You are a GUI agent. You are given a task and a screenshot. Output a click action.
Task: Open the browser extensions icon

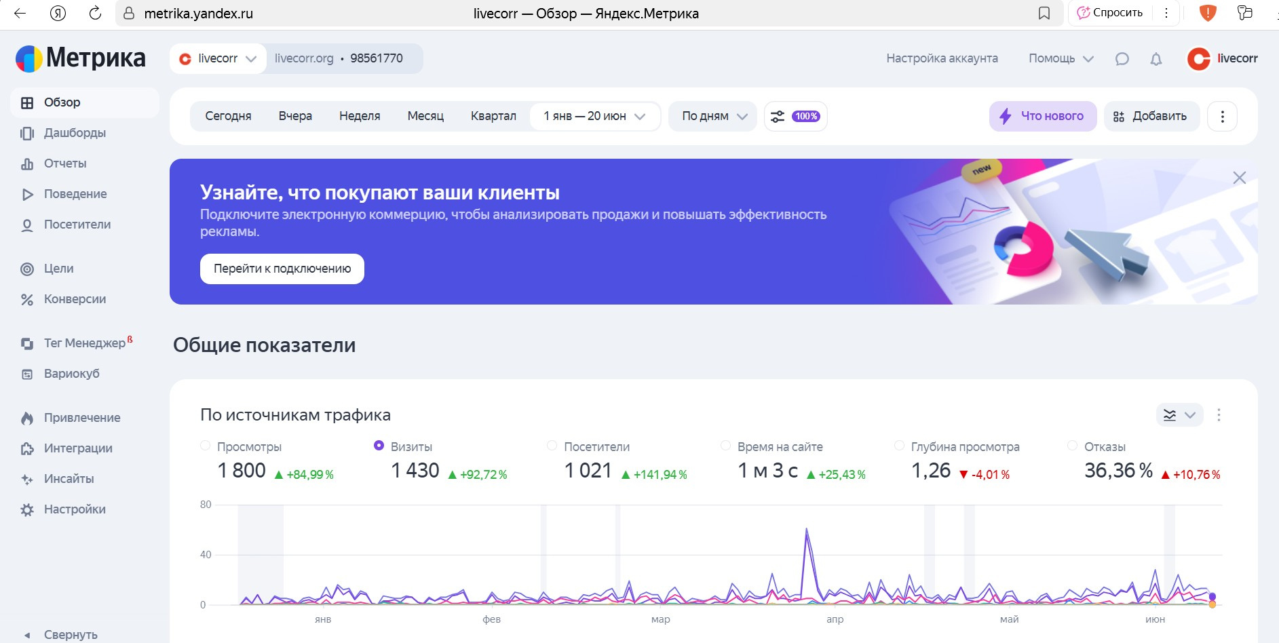tap(1244, 13)
